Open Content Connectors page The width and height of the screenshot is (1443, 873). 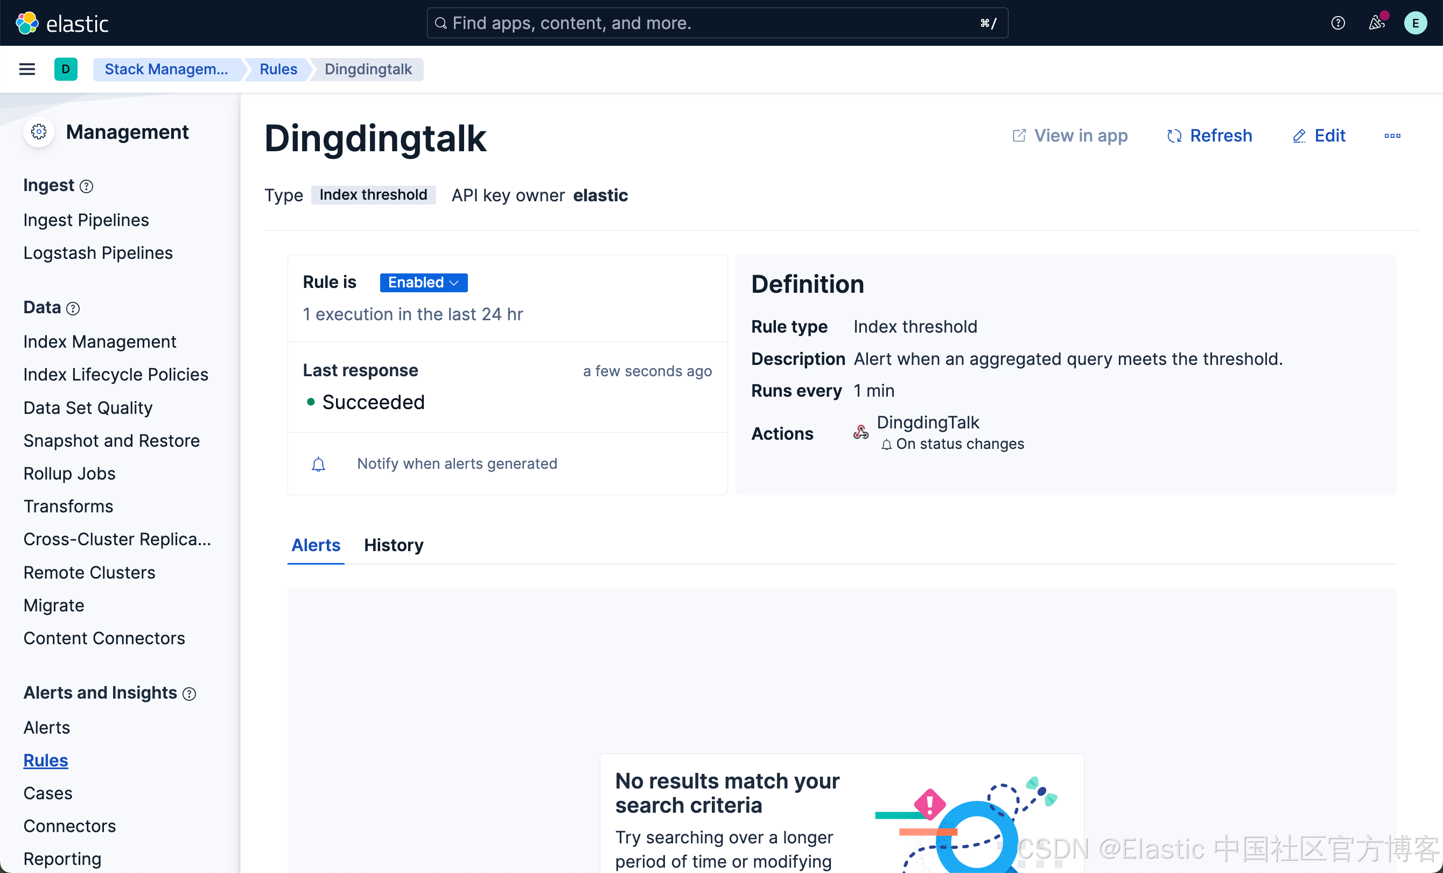[x=104, y=638]
